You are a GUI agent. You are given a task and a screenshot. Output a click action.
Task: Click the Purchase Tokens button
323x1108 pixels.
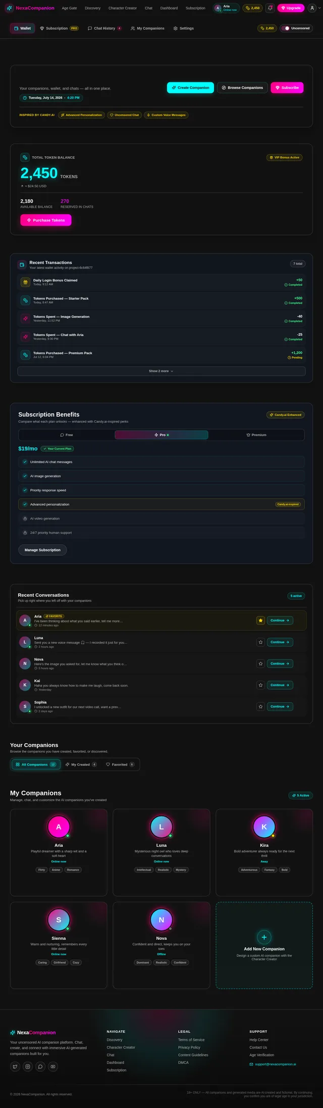[46, 220]
